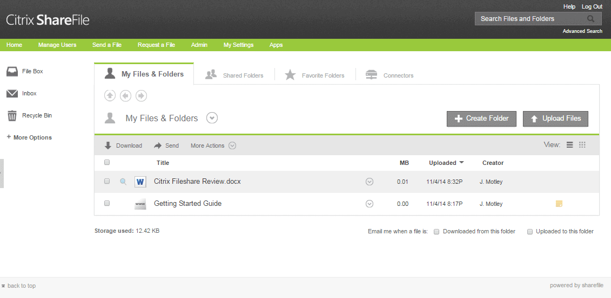Click the Shared Folders people icon
The height and width of the screenshot is (298, 611).
pyautogui.click(x=211, y=74)
